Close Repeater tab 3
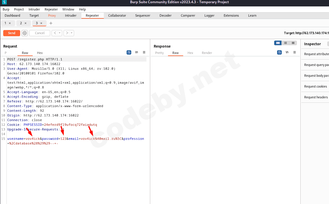Image resolution: width=329 pixels, height=204 pixels. (x=41, y=23)
